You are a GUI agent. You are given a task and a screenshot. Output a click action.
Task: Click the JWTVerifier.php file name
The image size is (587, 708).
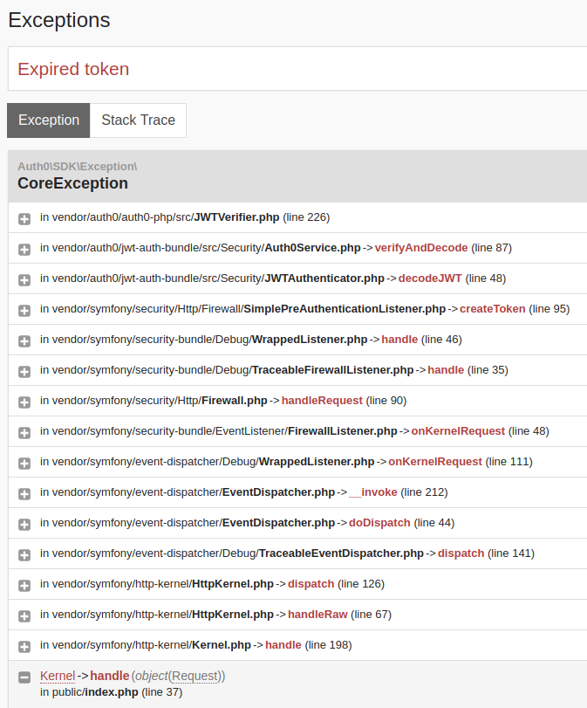[236, 217]
